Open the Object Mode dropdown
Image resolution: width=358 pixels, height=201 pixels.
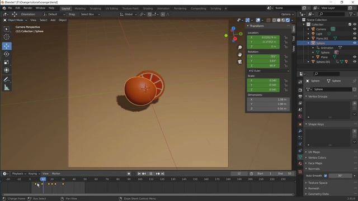(x=15, y=20)
